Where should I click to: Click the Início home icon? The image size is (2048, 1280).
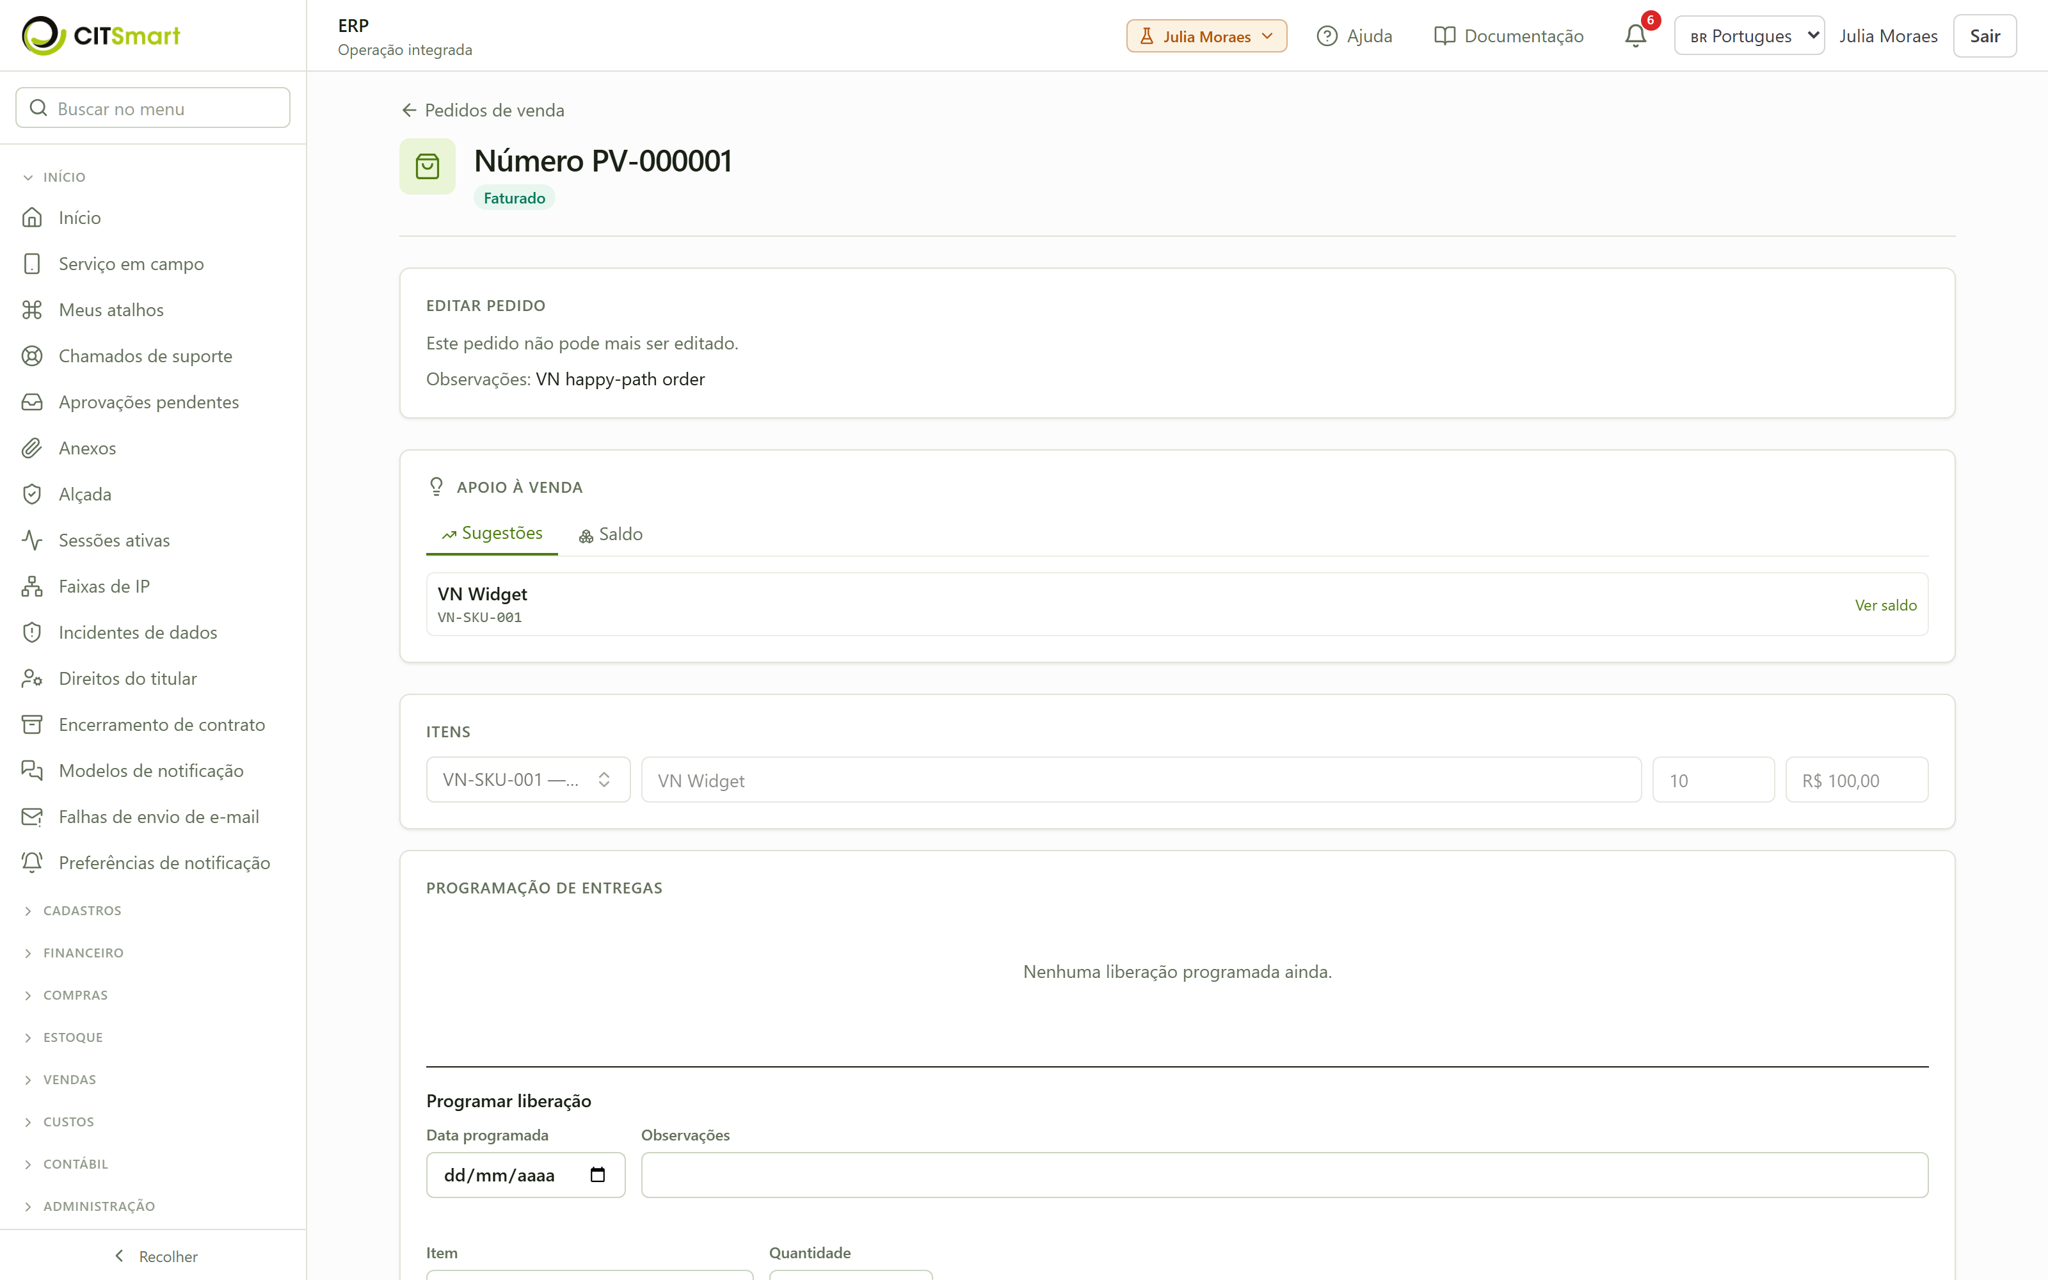pyautogui.click(x=32, y=218)
